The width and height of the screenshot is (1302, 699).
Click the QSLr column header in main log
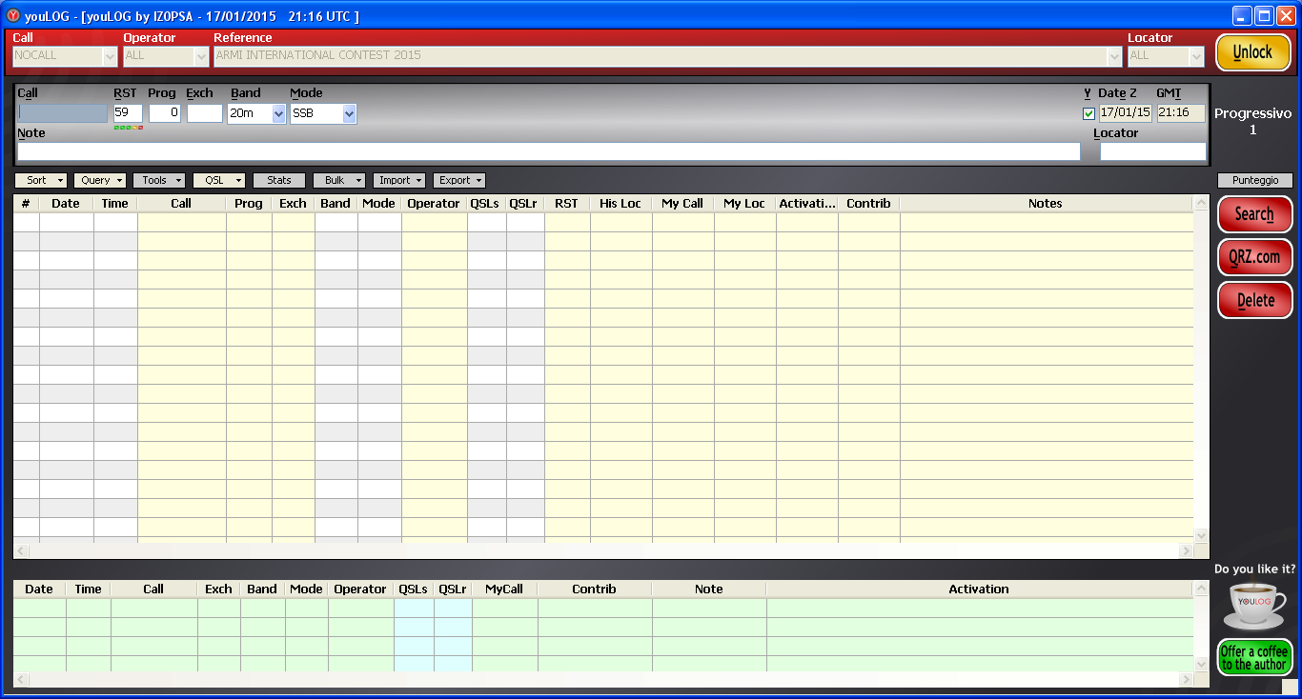coord(525,204)
